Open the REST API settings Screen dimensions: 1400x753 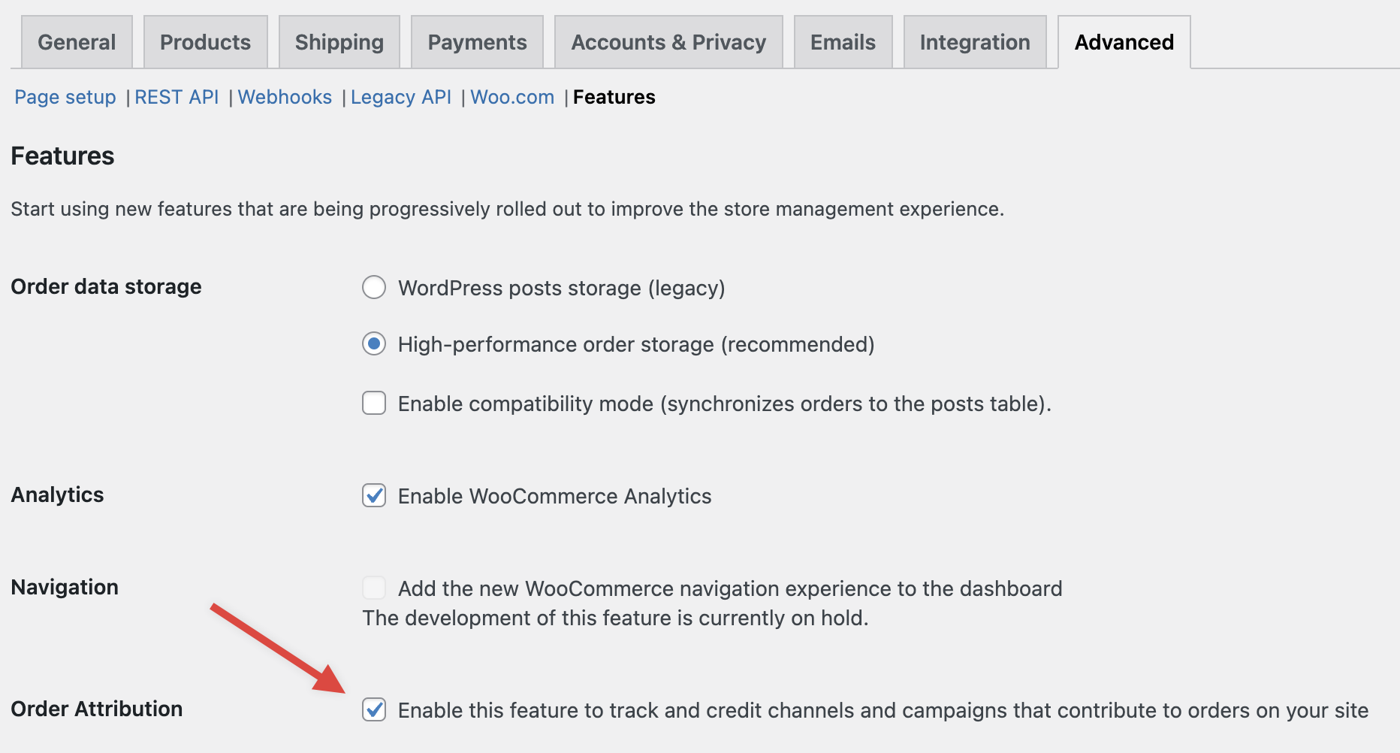(x=177, y=97)
